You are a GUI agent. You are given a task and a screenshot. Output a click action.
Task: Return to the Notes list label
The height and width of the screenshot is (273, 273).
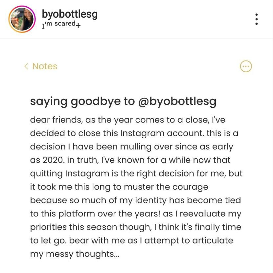(45, 66)
